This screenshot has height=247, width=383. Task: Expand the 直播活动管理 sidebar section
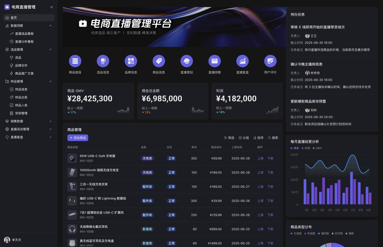click(29, 129)
